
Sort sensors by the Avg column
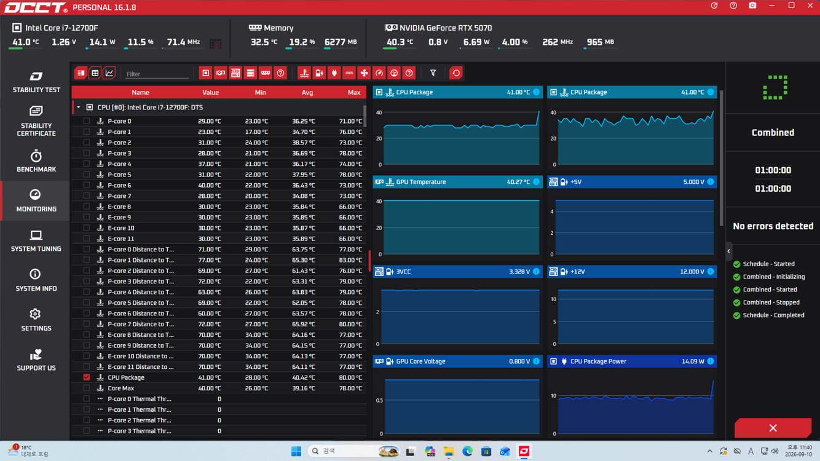click(x=307, y=92)
